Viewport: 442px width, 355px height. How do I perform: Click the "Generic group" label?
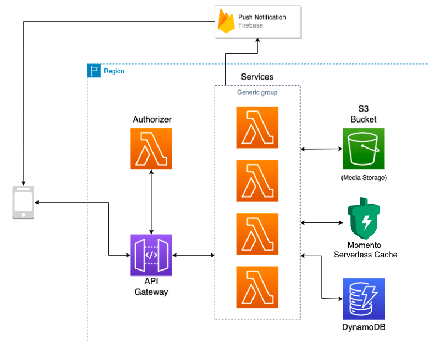coord(257,92)
